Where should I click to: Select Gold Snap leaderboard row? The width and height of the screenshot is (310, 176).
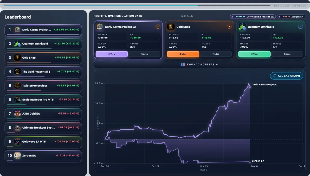tap(43, 58)
